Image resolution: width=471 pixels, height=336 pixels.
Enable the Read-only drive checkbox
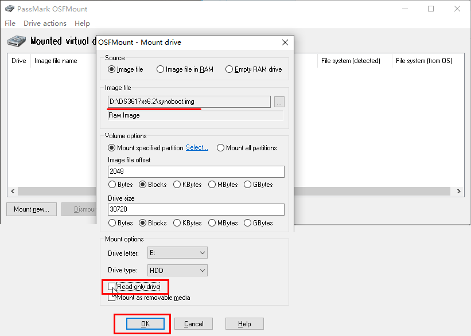pyautogui.click(x=112, y=286)
